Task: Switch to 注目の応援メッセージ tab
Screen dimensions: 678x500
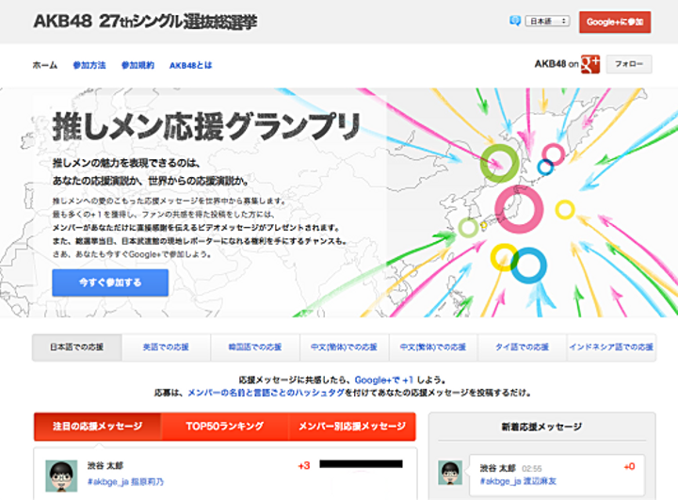Action: (x=97, y=427)
